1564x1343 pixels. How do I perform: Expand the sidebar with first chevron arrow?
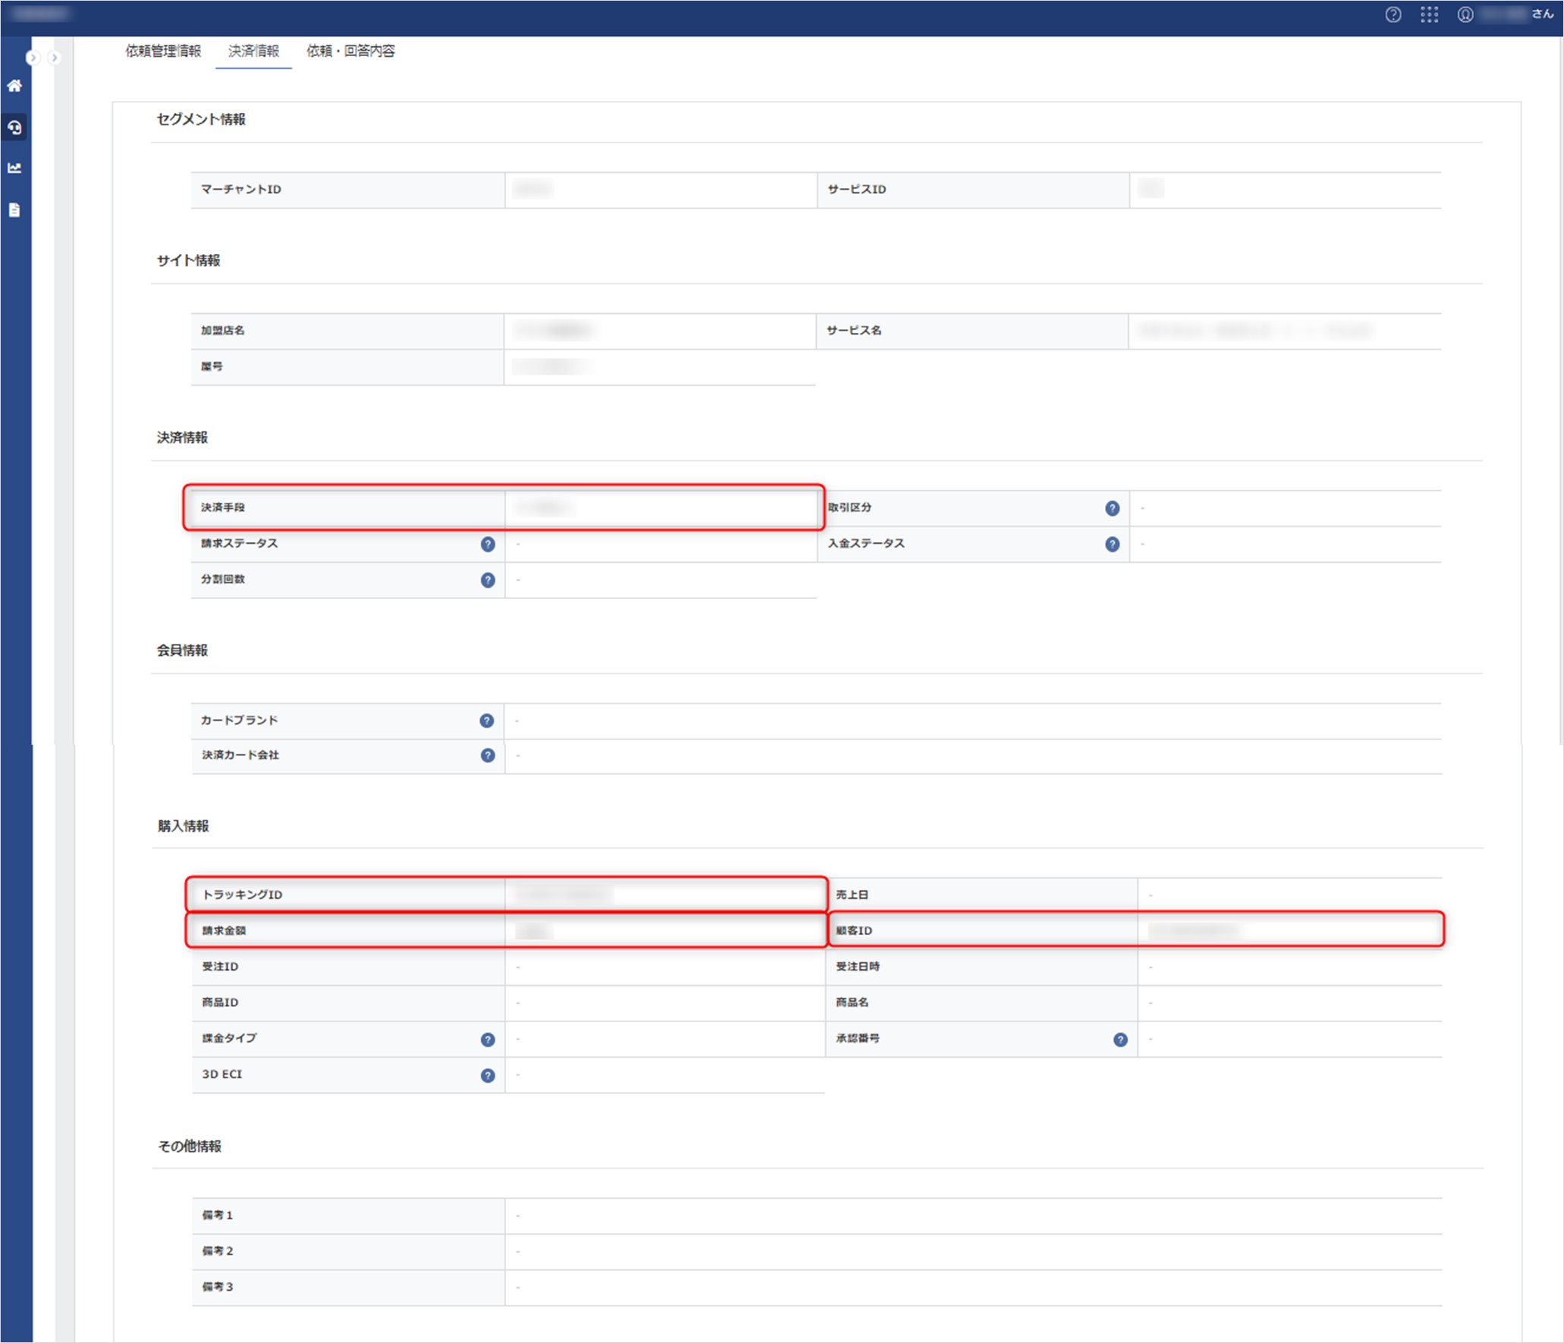32,58
